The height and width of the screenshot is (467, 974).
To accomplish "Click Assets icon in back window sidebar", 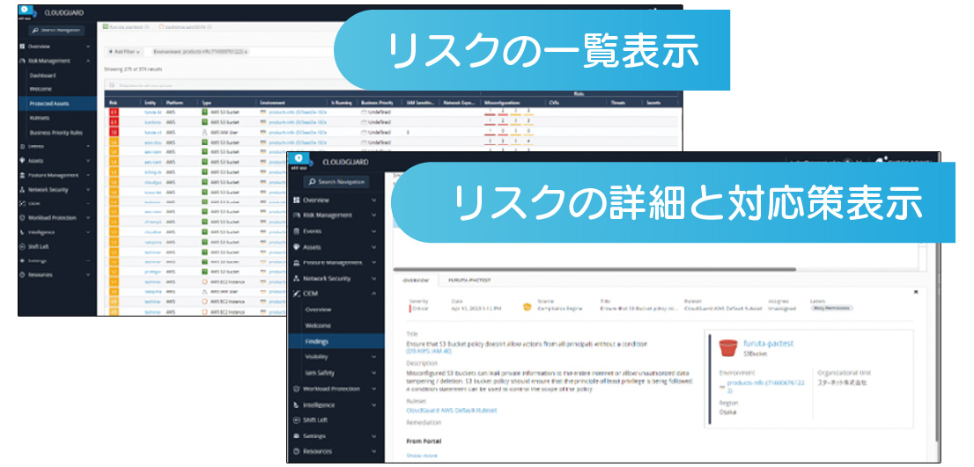I will pyautogui.click(x=22, y=161).
